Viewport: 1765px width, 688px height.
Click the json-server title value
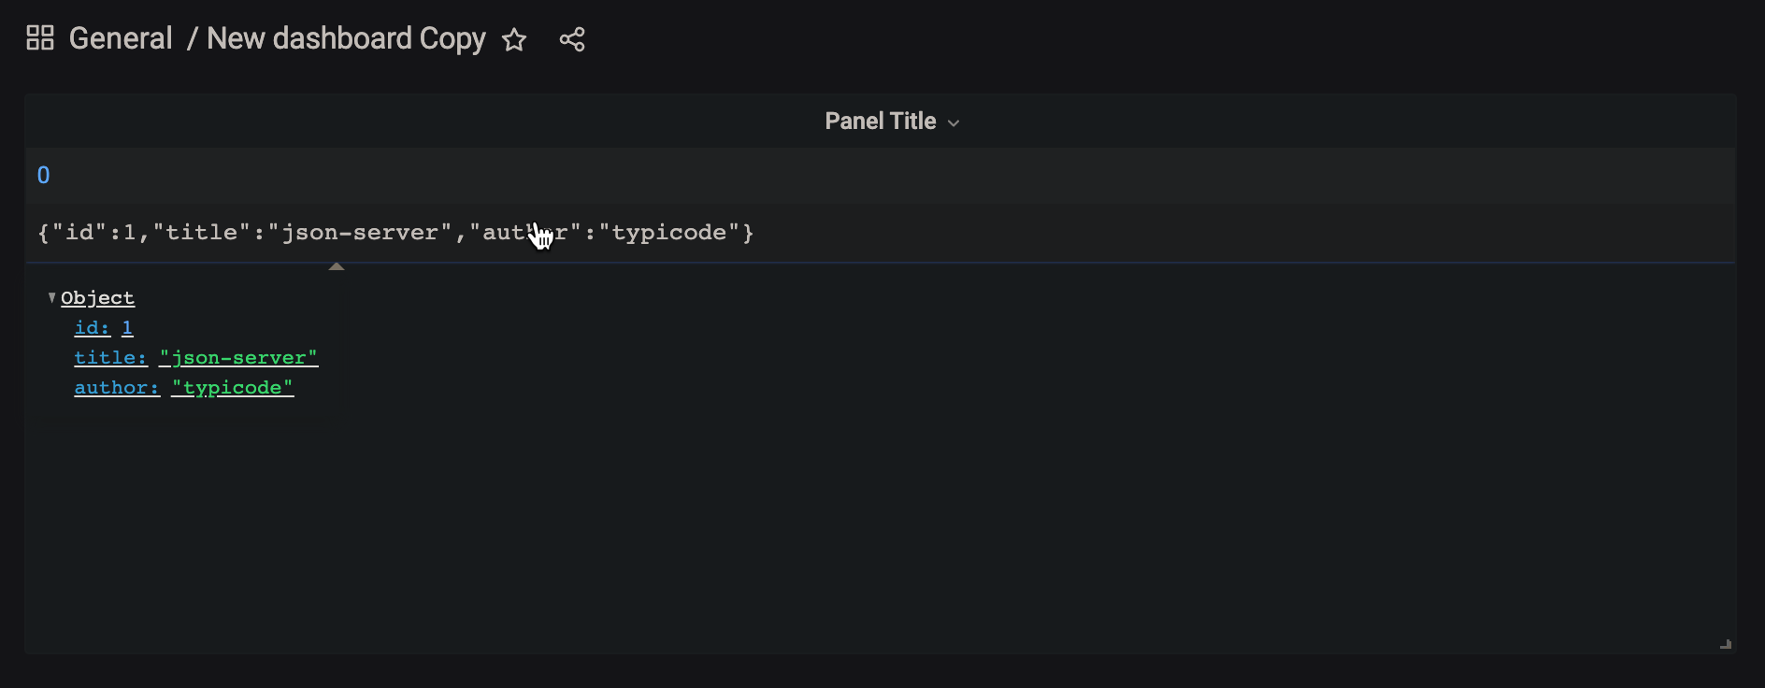point(237,357)
